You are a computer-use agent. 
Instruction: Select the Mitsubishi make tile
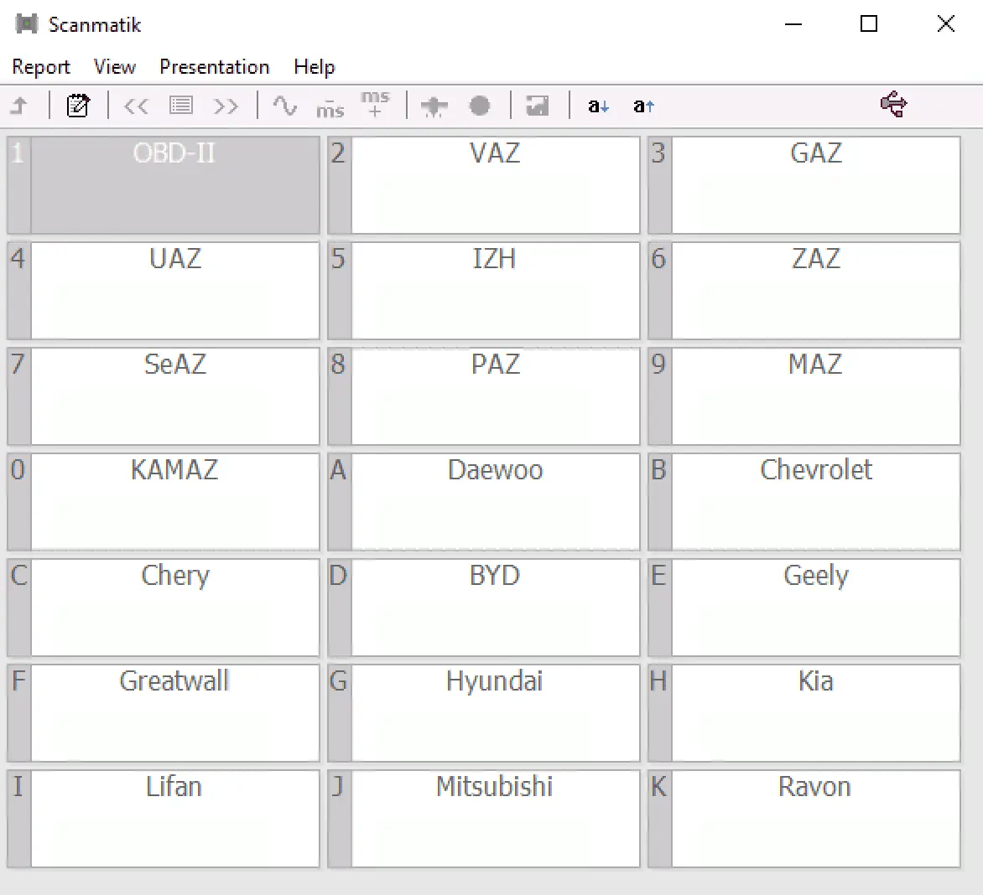(x=495, y=819)
